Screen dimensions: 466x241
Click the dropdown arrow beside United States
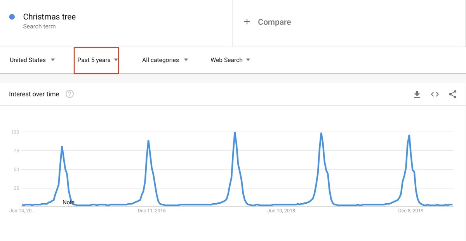coord(53,60)
